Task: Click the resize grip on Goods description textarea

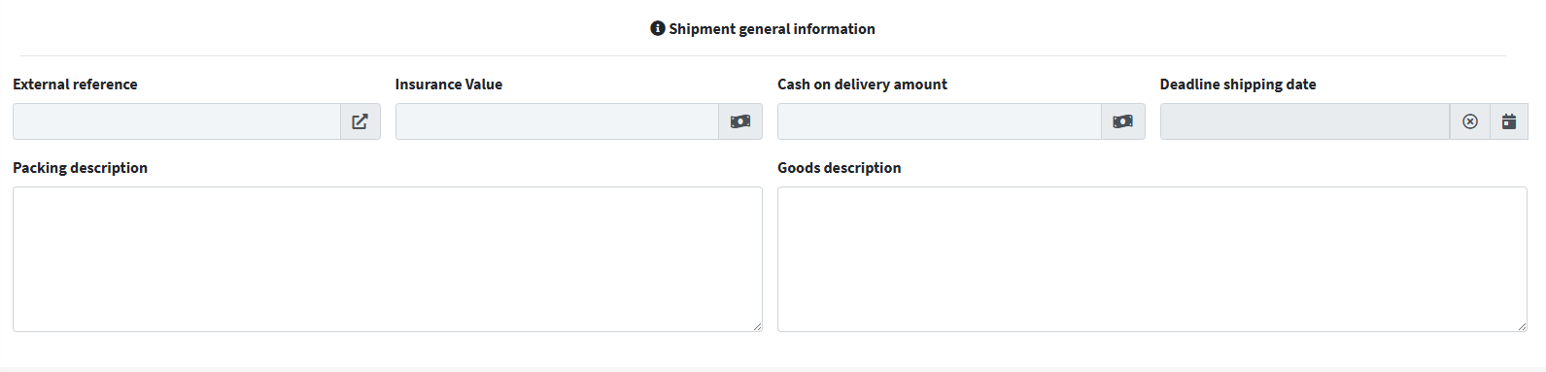Action: 1522,326
